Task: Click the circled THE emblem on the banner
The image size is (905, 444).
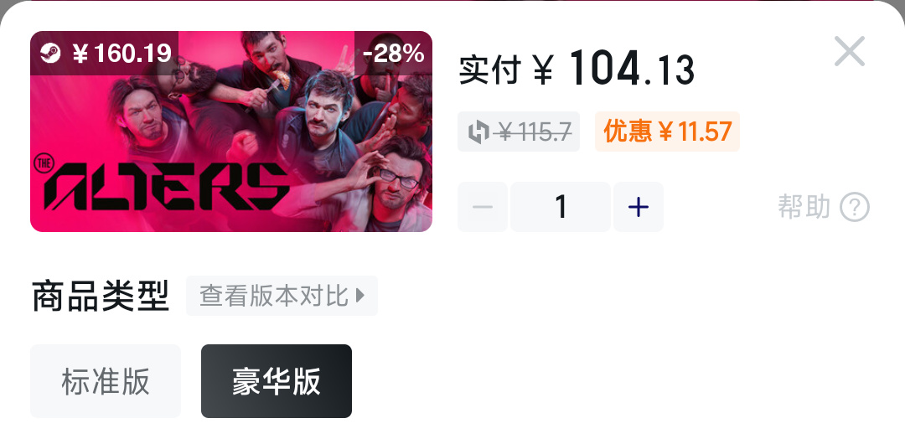Action: [44, 163]
